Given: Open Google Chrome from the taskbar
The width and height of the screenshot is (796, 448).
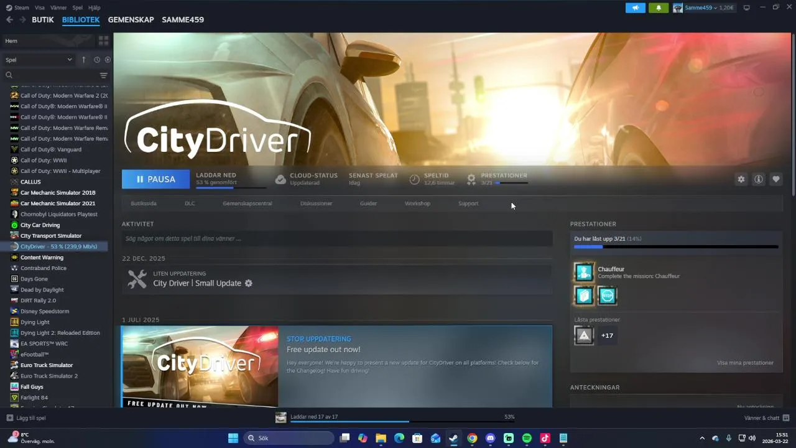Looking at the screenshot, I should [472, 438].
